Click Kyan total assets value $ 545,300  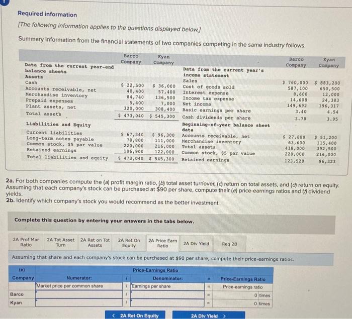point(162,116)
